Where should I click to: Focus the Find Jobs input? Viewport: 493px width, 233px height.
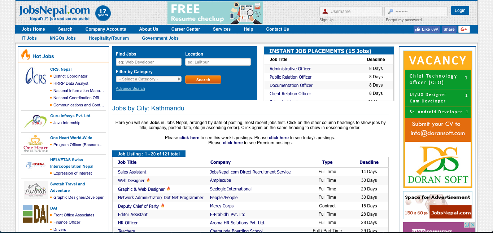click(x=149, y=62)
